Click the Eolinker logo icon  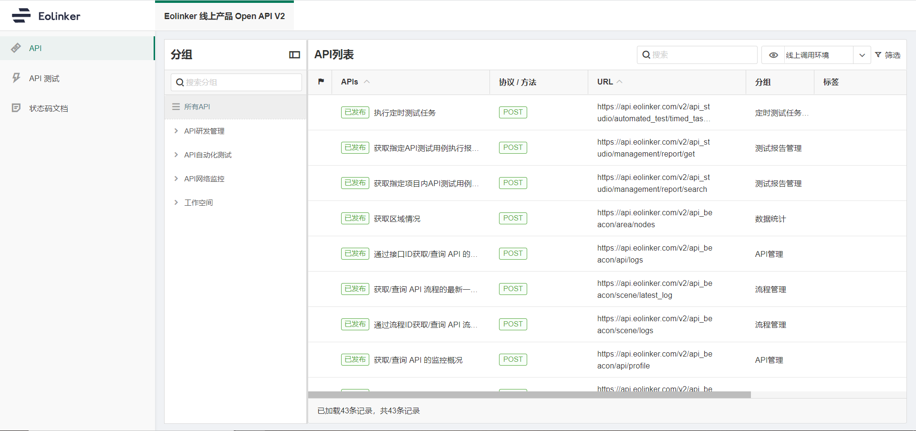[x=21, y=16]
